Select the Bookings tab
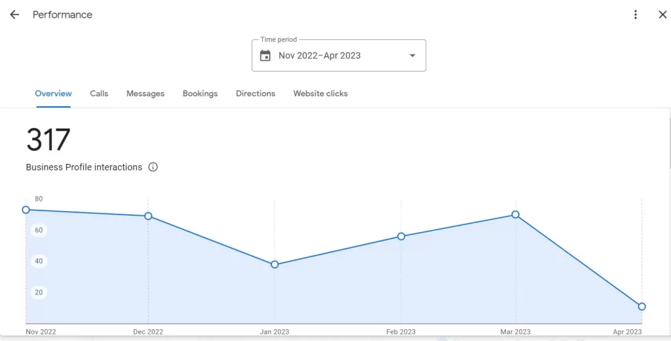 coord(200,94)
